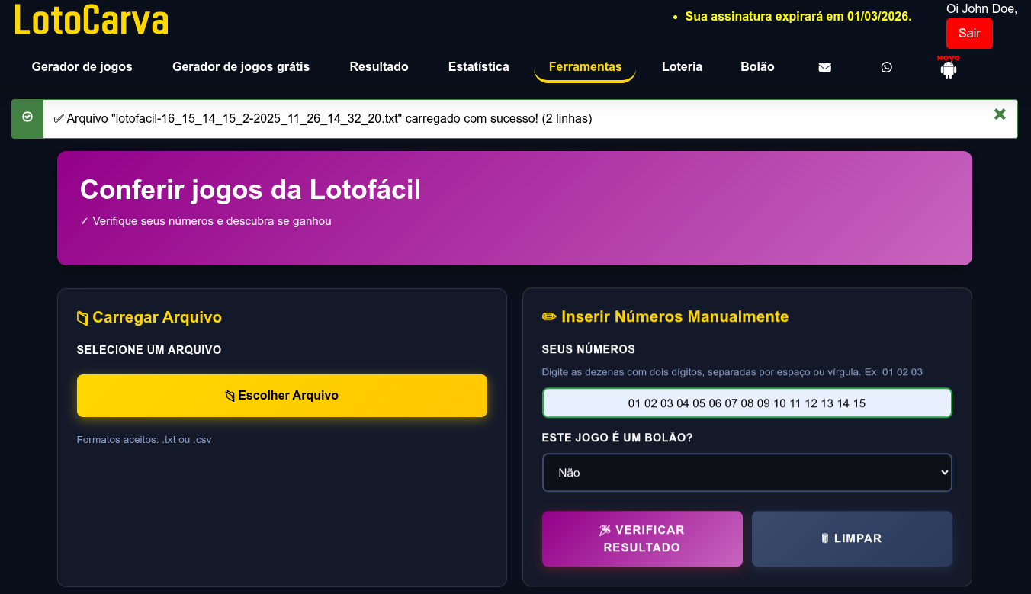This screenshot has width=1031, height=594.
Task: Click the subscription expiry notice text
Action: point(798,16)
